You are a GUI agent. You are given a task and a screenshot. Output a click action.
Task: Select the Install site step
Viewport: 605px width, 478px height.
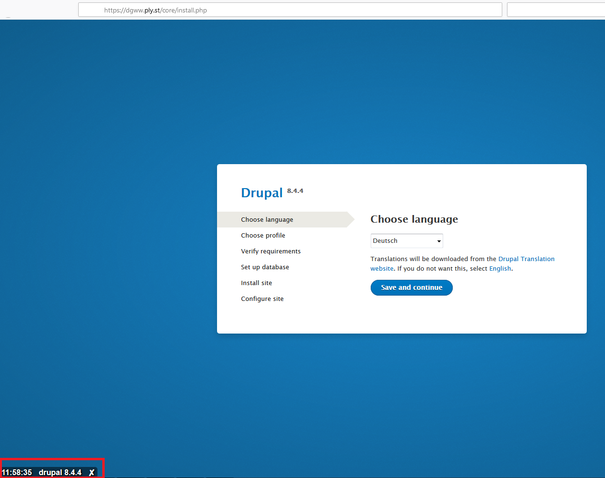pos(256,283)
